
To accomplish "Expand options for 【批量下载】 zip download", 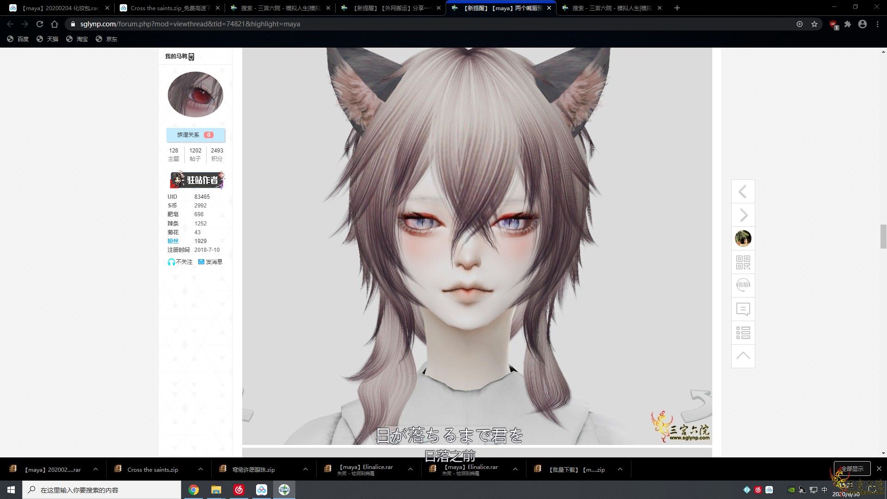I will click(620, 469).
